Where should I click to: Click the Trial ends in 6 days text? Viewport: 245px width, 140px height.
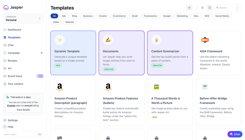[x=21, y=97]
